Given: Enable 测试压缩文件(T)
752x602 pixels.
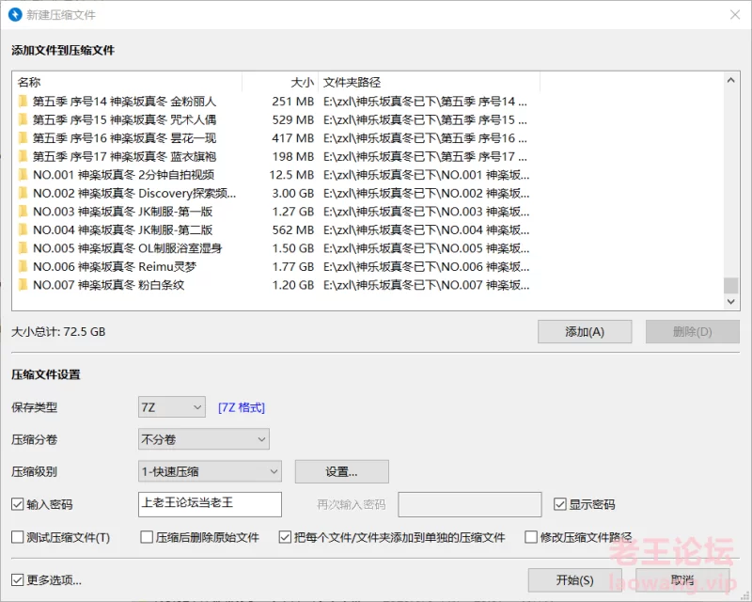Looking at the screenshot, I should click(16, 536).
